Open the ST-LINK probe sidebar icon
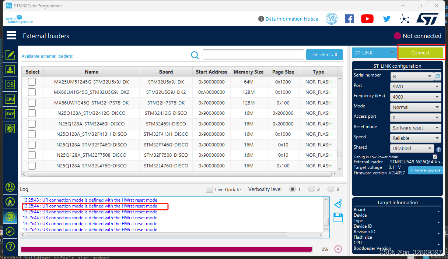 click(x=10, y=231)
